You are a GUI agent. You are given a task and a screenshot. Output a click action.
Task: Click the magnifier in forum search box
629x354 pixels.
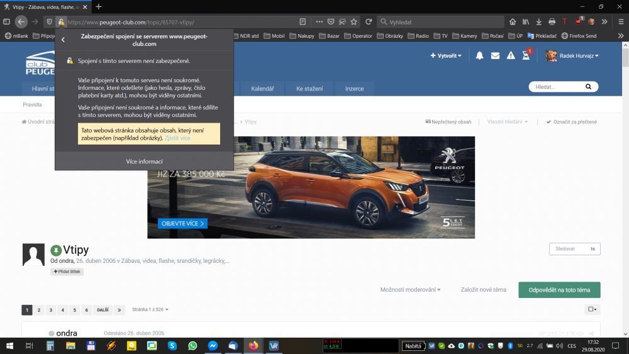tap(588, 87)
